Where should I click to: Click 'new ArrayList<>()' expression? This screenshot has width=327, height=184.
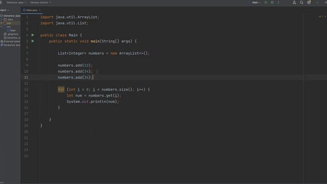pos(129,53)
